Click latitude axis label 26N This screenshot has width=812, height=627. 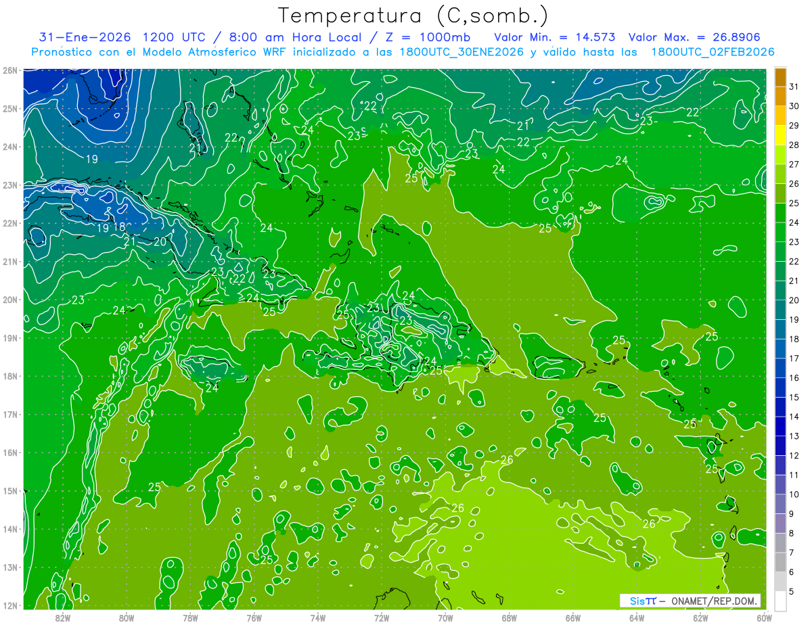(x=9, y=70)
